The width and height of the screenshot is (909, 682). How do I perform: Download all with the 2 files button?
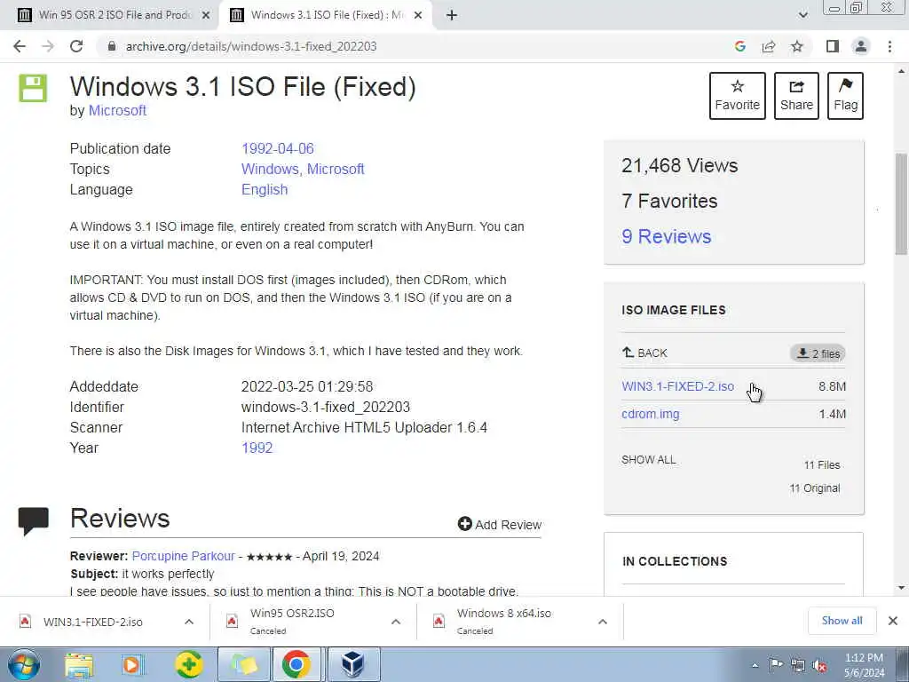point(818,353)
